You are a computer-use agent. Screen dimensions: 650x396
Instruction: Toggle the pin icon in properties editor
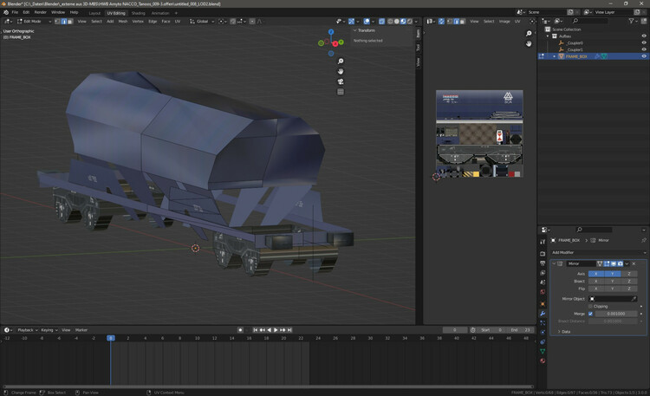click(643, 240)
